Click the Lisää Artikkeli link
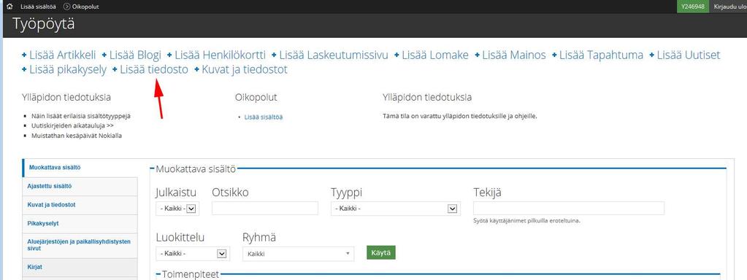Viewport: 747px width, 280px height. 62,55
